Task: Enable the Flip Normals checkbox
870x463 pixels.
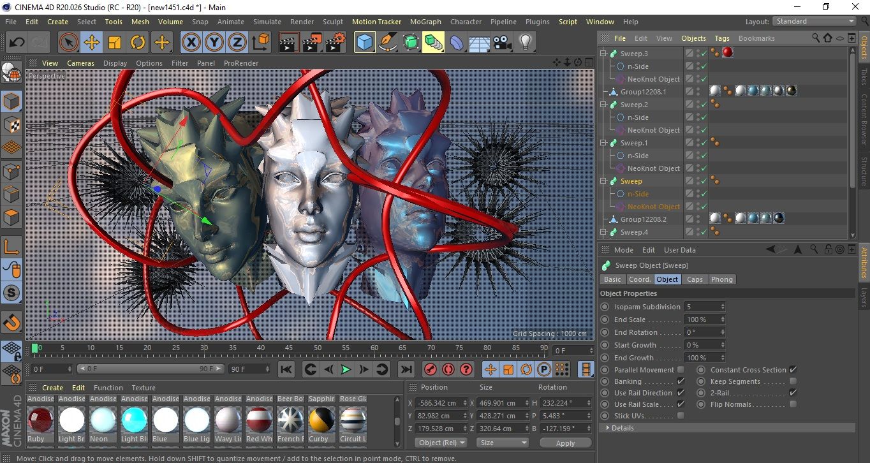Action: [x=793, y=404]
